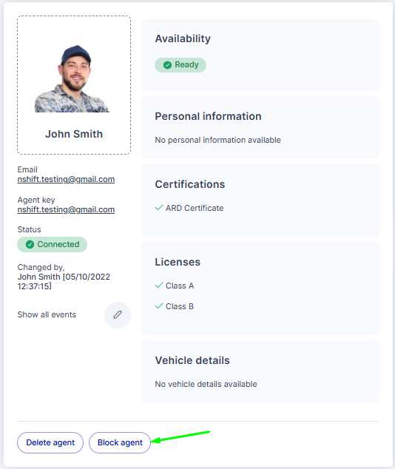The image size is (395, 469).
Task: Click the Delete agent button
Action: point(50,442)
